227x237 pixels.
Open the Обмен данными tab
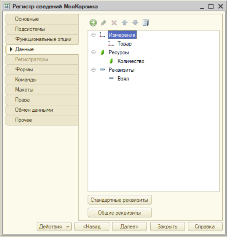pyautogui.click(x=42, y=110)
